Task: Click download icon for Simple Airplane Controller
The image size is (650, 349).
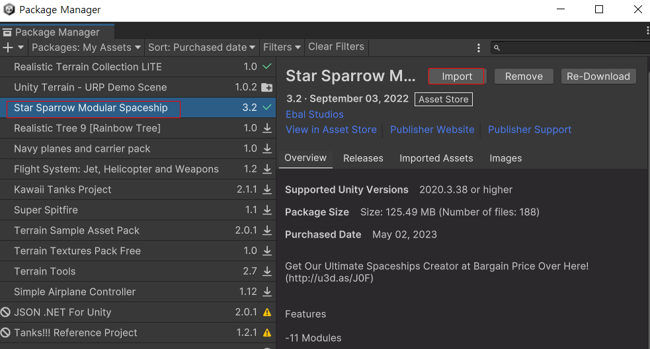Action: [267, 292]
